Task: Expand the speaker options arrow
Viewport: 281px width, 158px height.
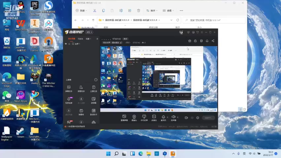Action: (178, 117)
